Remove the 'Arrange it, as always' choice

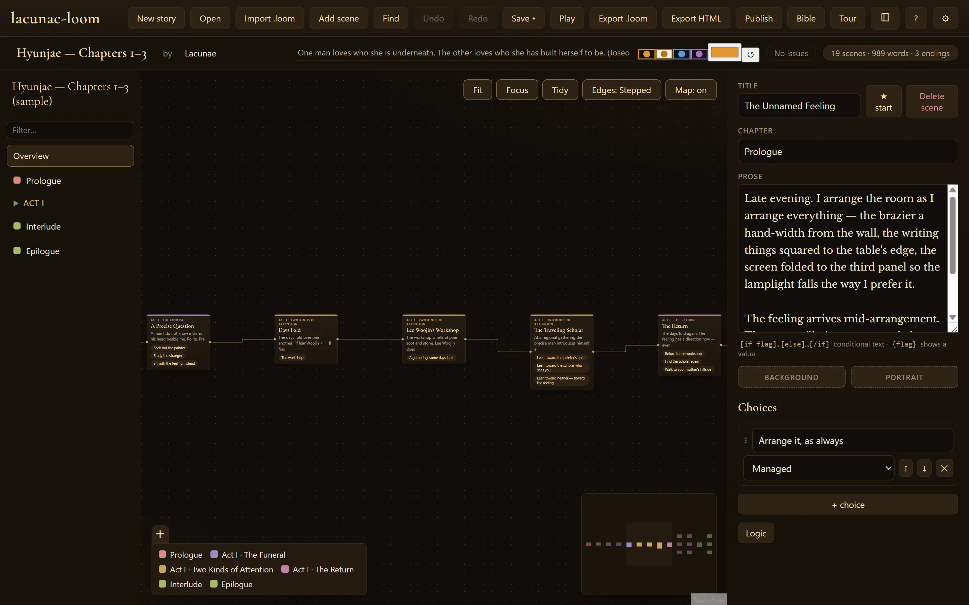pos(944,468)
